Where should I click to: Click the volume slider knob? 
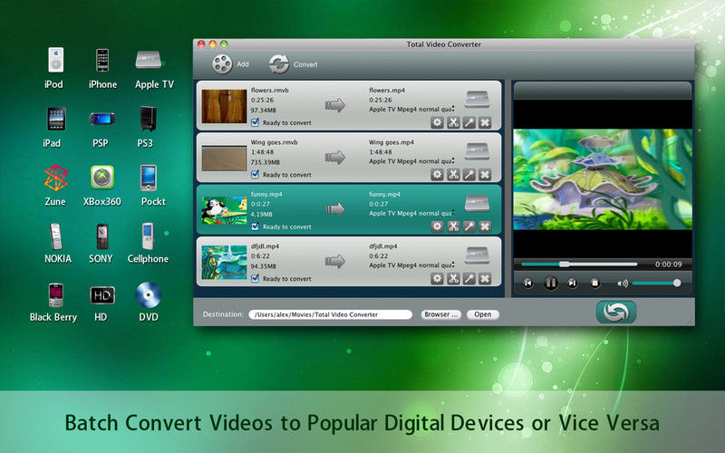pyautogui.click(x=677, y=283)
